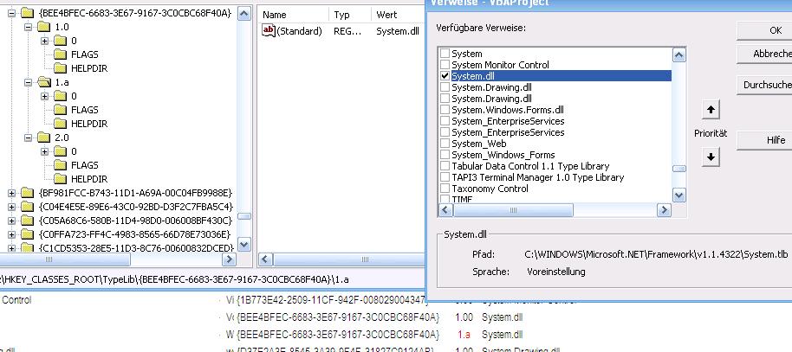Click the FLAGS folder icon under 1.a

[x=61, y=110]
